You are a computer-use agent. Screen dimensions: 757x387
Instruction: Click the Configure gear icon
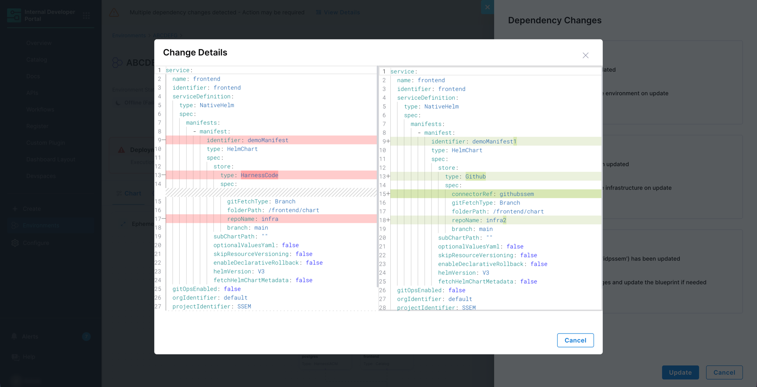pyautogui.click(x=15, y=243)
